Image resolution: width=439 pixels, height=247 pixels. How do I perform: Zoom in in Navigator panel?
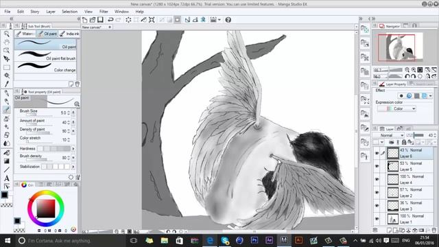tap(414, 70)
